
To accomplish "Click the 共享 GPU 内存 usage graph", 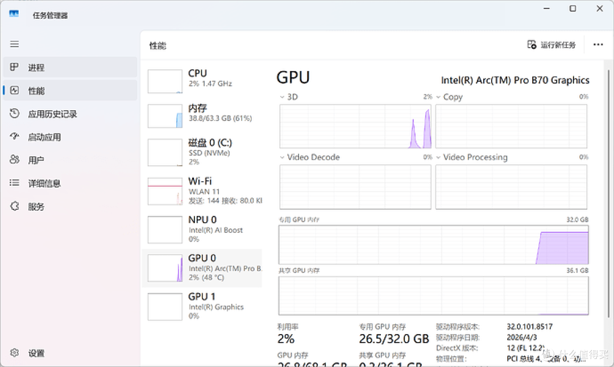I will coord(433,296).
